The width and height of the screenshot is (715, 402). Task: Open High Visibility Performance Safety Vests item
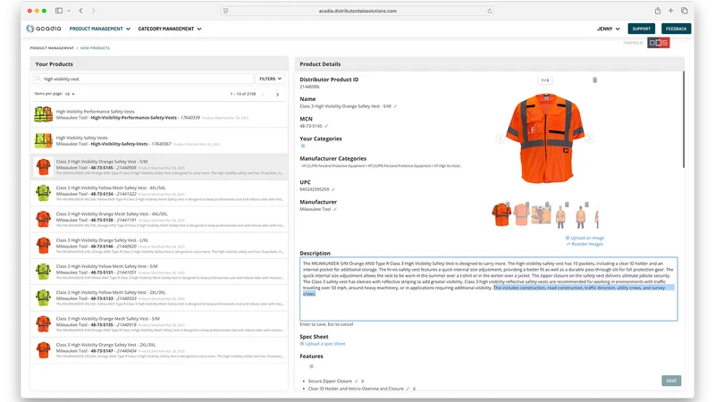pyautogui.click(x=159, y=114)
